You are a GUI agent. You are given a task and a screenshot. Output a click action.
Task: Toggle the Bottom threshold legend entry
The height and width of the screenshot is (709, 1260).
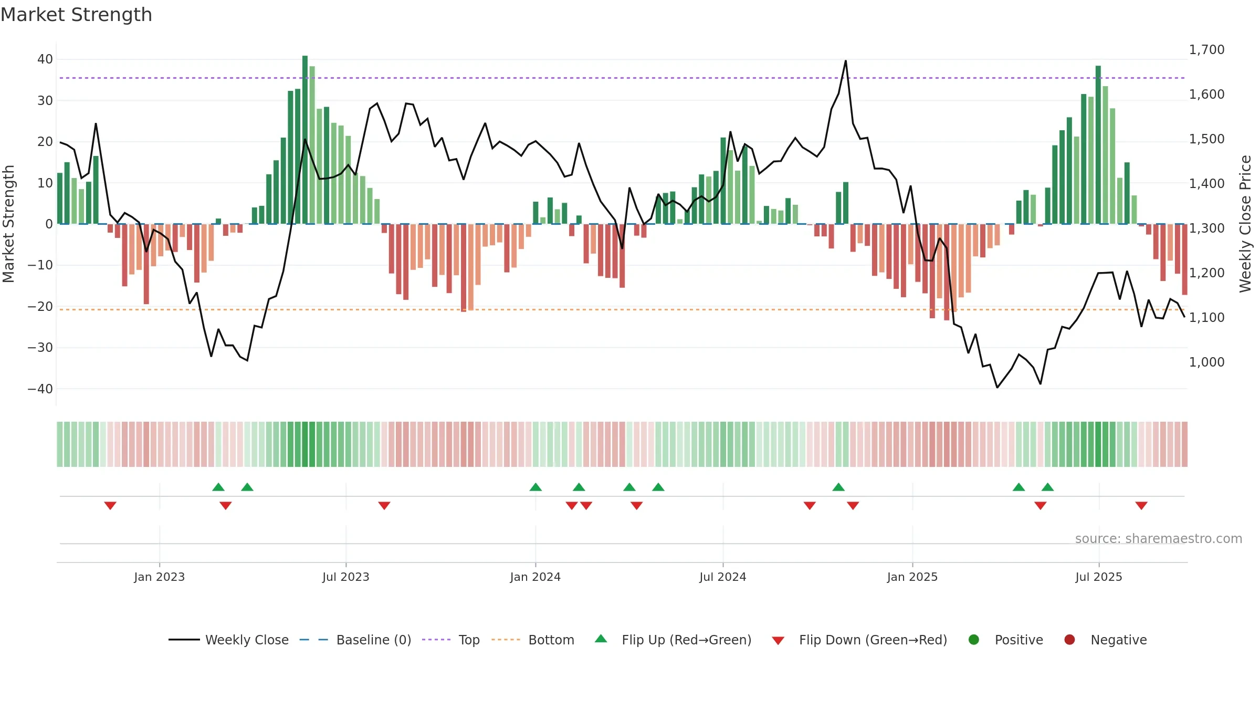533,640
